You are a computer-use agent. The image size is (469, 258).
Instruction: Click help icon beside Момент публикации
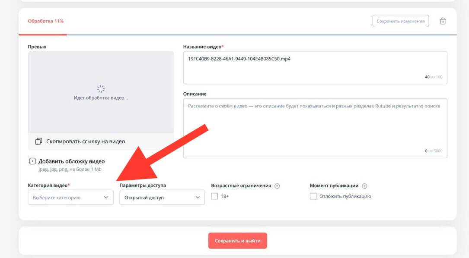(364, 186)
